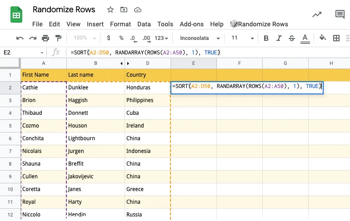Expand the hidden column C arrows
Screen dimensions: 350x221
pos(128,64)
